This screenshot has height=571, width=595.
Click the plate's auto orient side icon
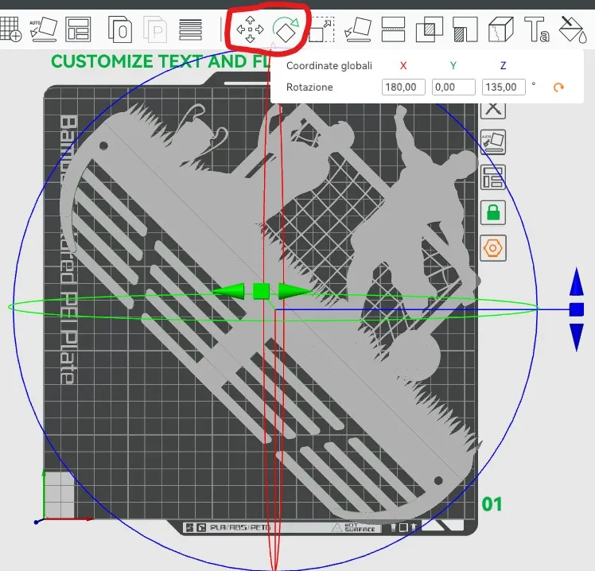coord(493,142)
